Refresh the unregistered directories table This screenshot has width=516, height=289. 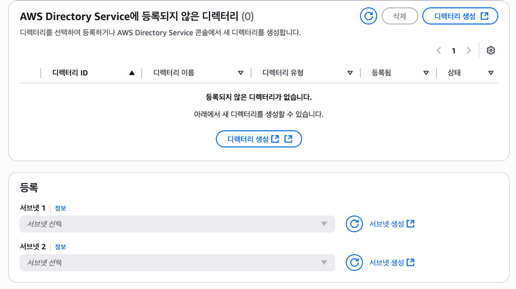368,16
